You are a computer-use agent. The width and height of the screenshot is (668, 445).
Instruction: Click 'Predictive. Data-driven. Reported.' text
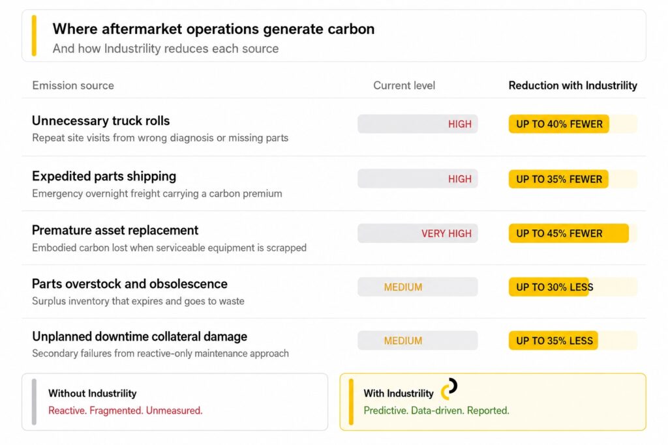click(436, 410)
